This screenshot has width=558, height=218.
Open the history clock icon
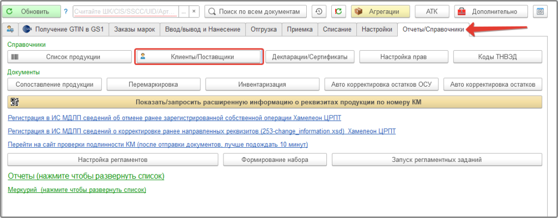pyautogui.click(x=319, y=11)
